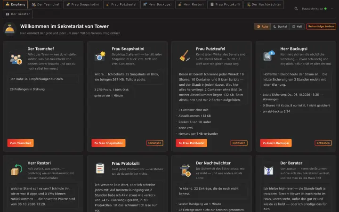Click the moon icon in Dunkel button

[275, 26]
